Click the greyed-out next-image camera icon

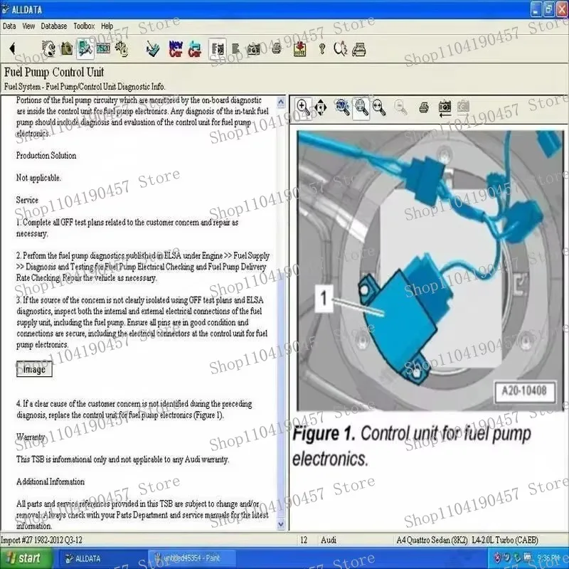[463, 107]
